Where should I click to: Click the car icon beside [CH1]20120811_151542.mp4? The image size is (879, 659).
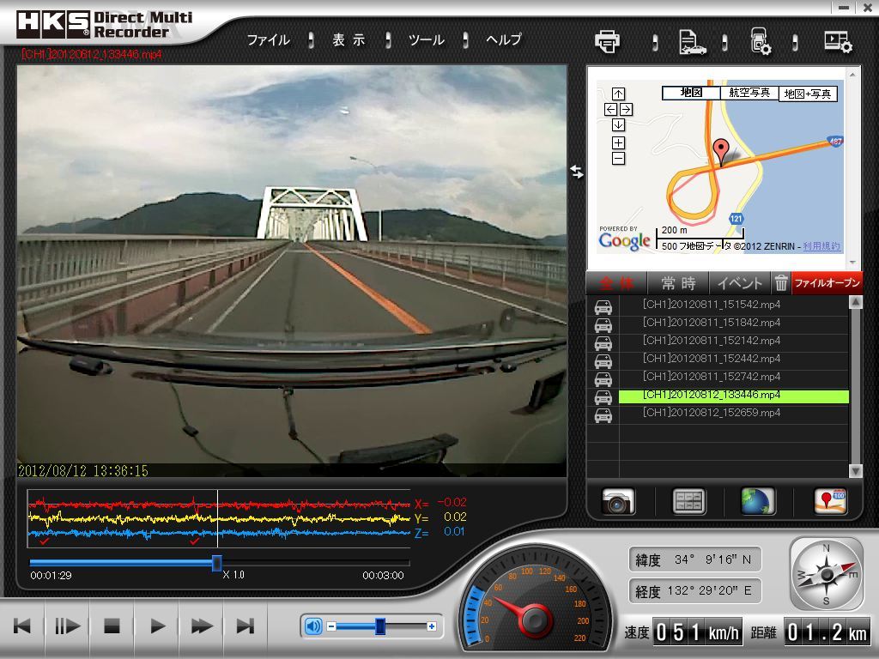pyautogui.click(x=603, y=306)
